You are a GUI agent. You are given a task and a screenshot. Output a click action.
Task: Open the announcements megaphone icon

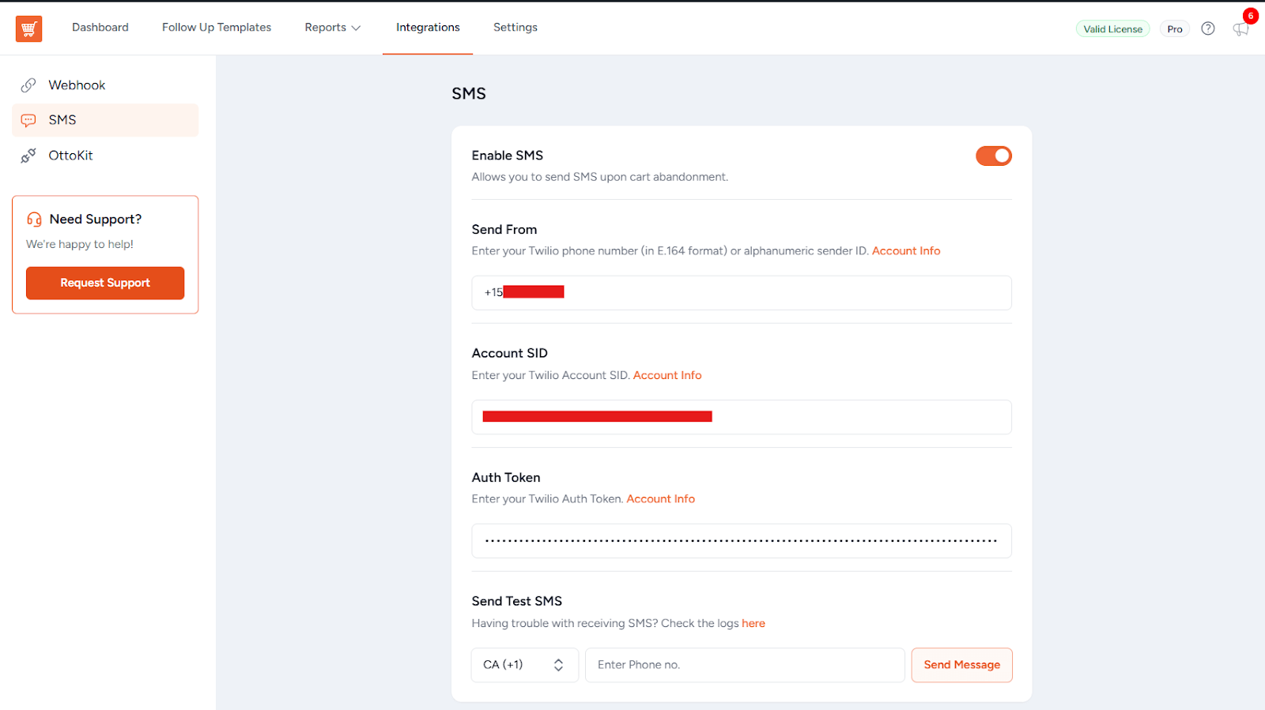[1240, 29]
